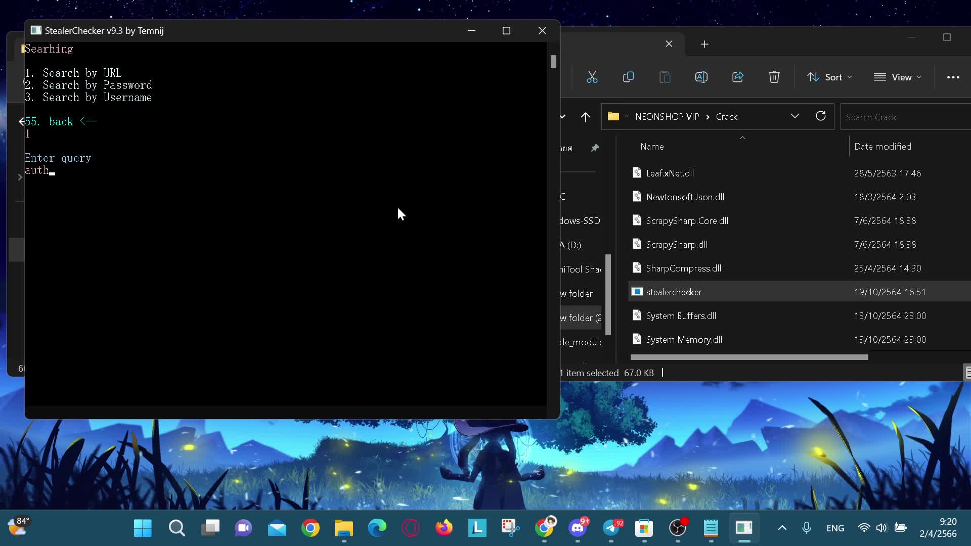Screen dimensions: 971x546
Task: Close the current Explorer tab
Action: click(x=669, y=44)
